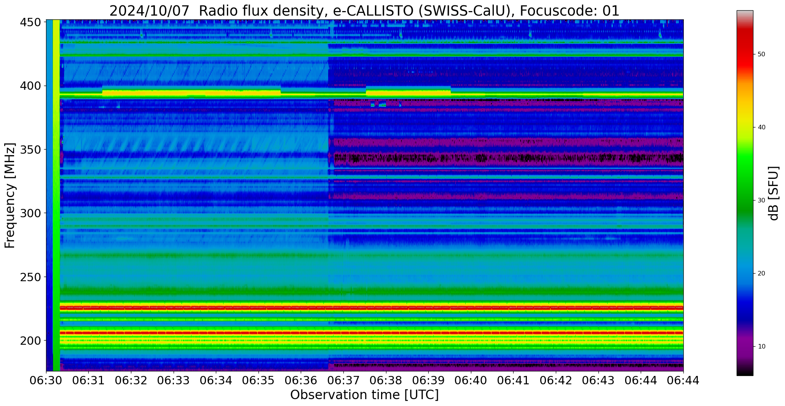Click the 06:40 time tick label

(471, 381)
